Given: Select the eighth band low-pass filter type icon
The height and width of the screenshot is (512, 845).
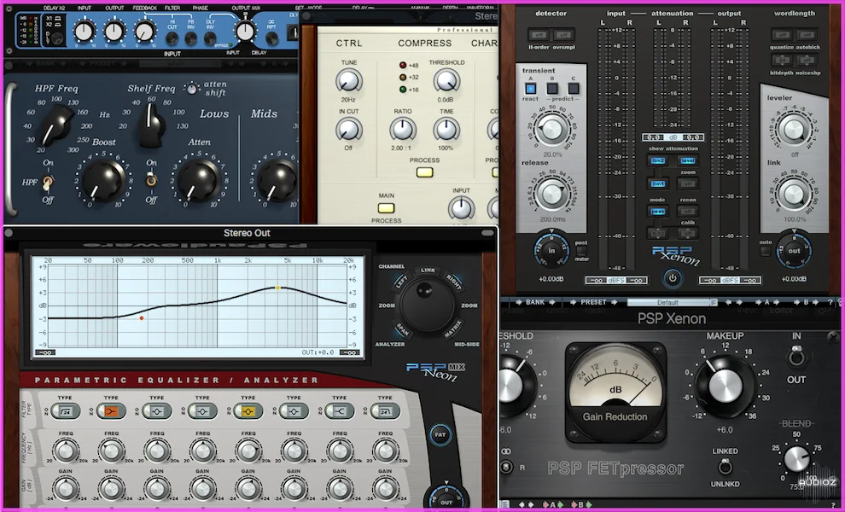Looking at the screenshot, I should pos(385,411).
